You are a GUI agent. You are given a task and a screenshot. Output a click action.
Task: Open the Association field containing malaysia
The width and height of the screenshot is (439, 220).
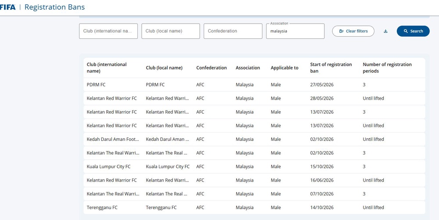click(x=295, y=31)
